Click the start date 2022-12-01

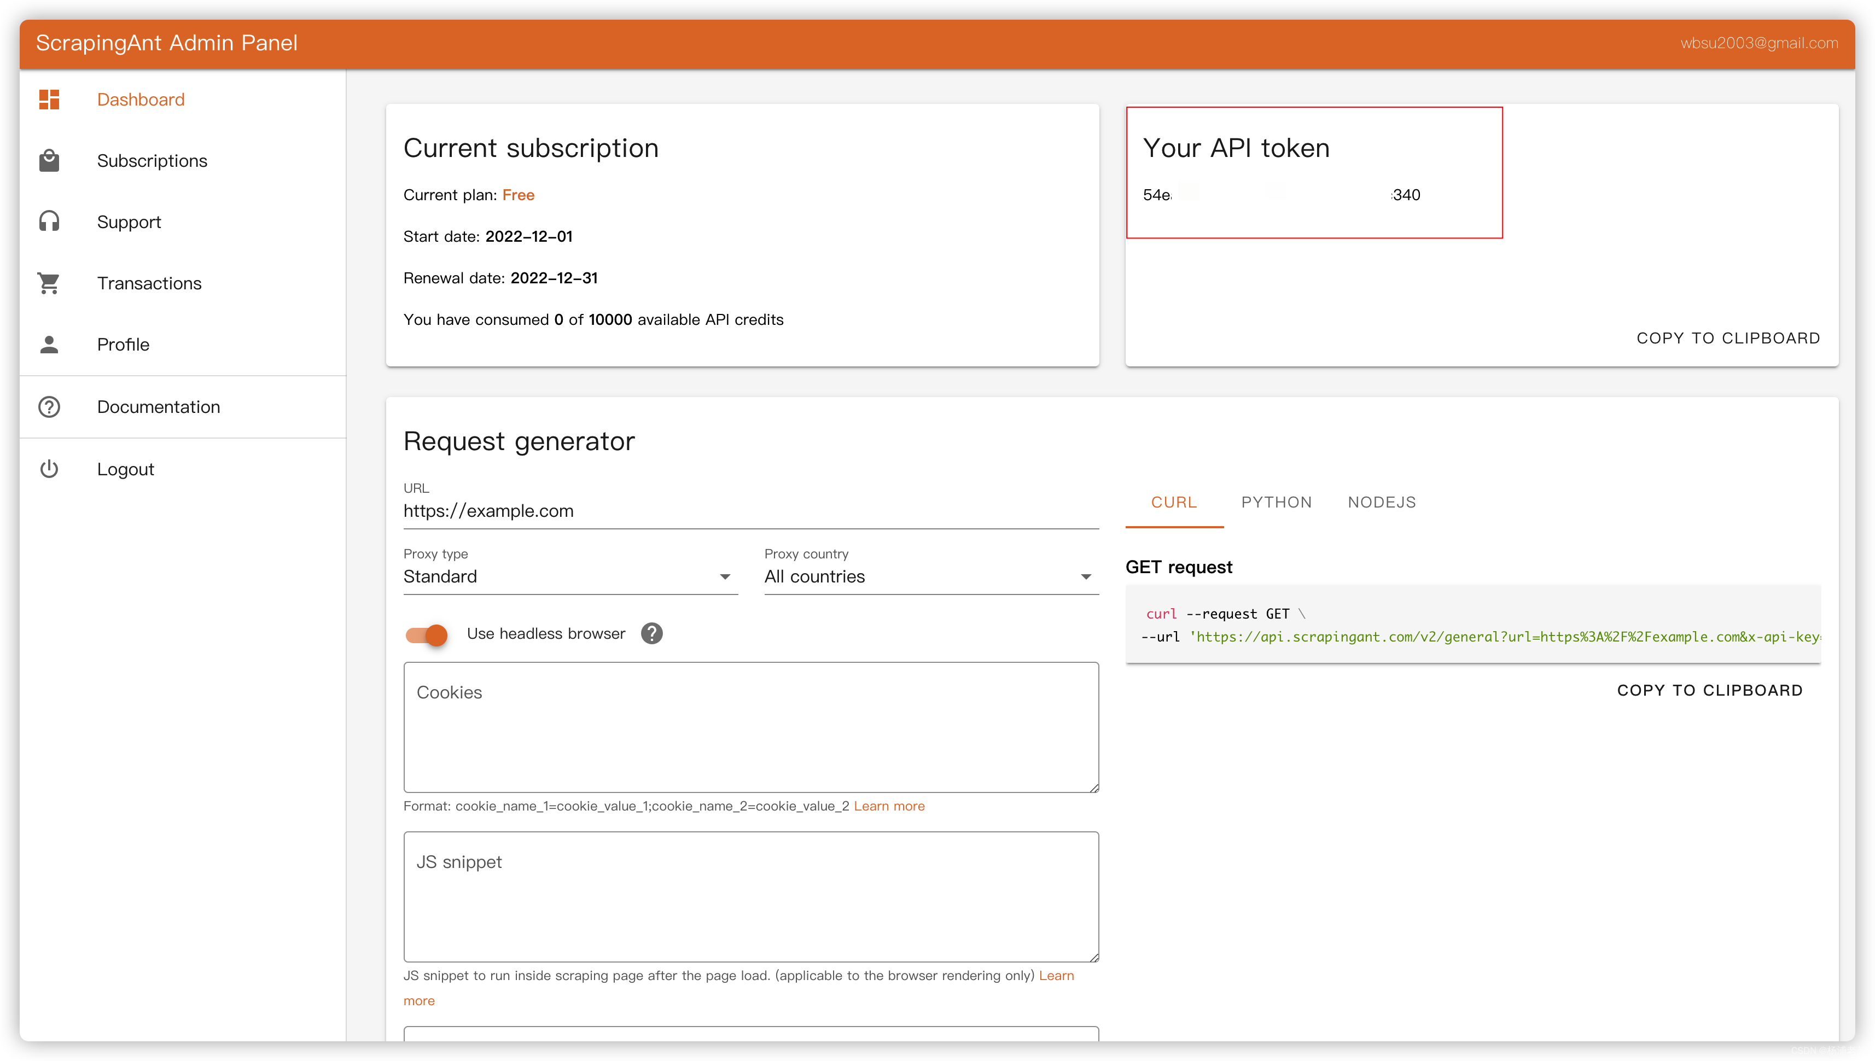tap(528, 236)
